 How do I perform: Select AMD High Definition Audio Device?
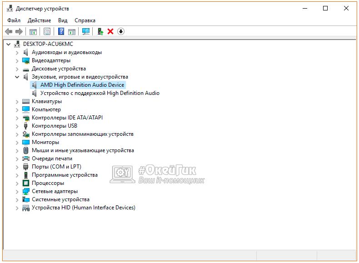click(82, 85)
